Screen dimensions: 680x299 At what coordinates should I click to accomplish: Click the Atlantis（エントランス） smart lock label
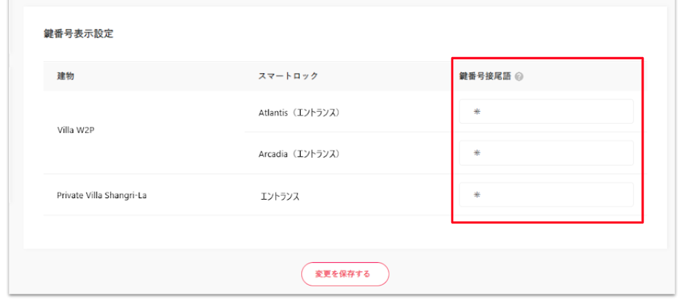point(298,112)
